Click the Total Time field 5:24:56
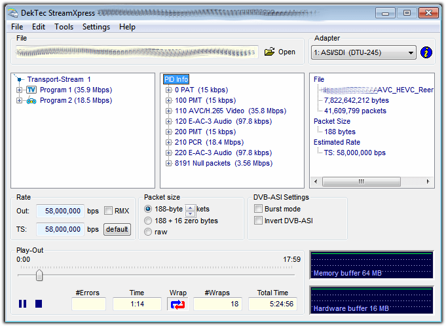The image size is (446, 326). click(272, 304)
